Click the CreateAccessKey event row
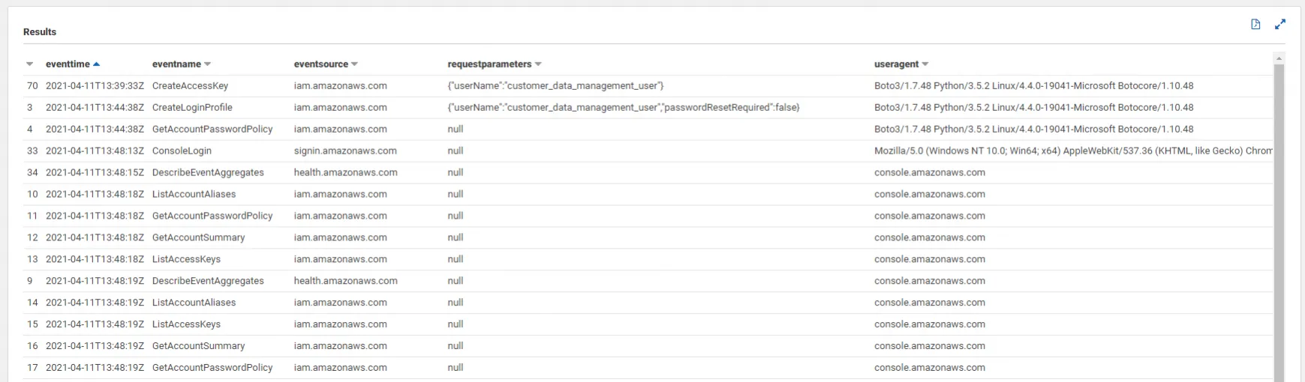The width and height of the screenshot is (1305, 382). click(x=648, y=86)
